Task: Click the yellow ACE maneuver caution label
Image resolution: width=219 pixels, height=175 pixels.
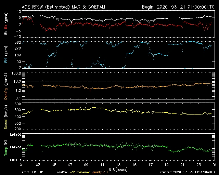Action: pyautogui.click(x=82, y=172)
